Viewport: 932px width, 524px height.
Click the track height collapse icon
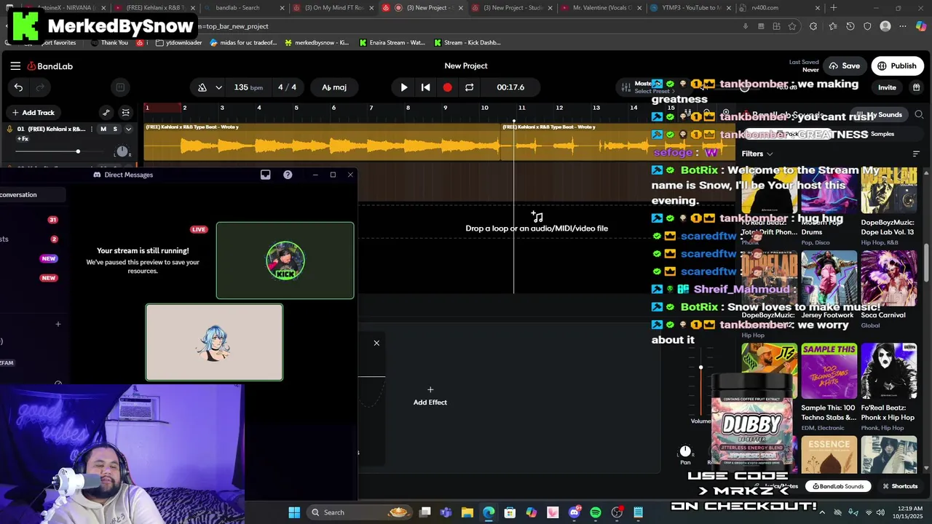[126, 113]
